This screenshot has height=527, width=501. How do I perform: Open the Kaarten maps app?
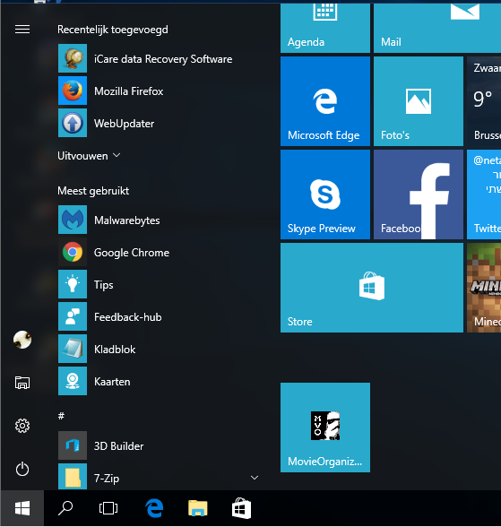click(112, 382)
